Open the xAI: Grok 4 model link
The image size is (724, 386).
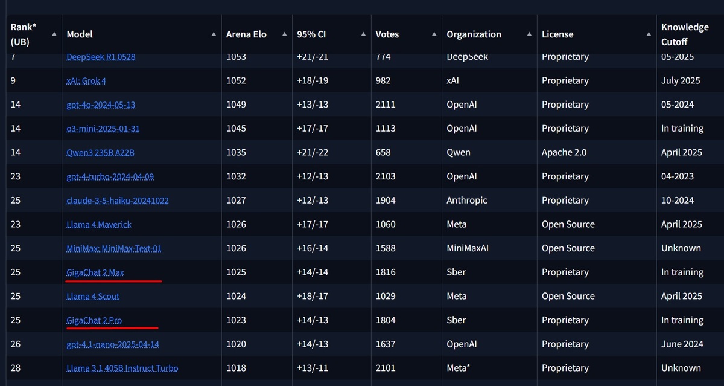pyautogui.click(x=86, y=80)
